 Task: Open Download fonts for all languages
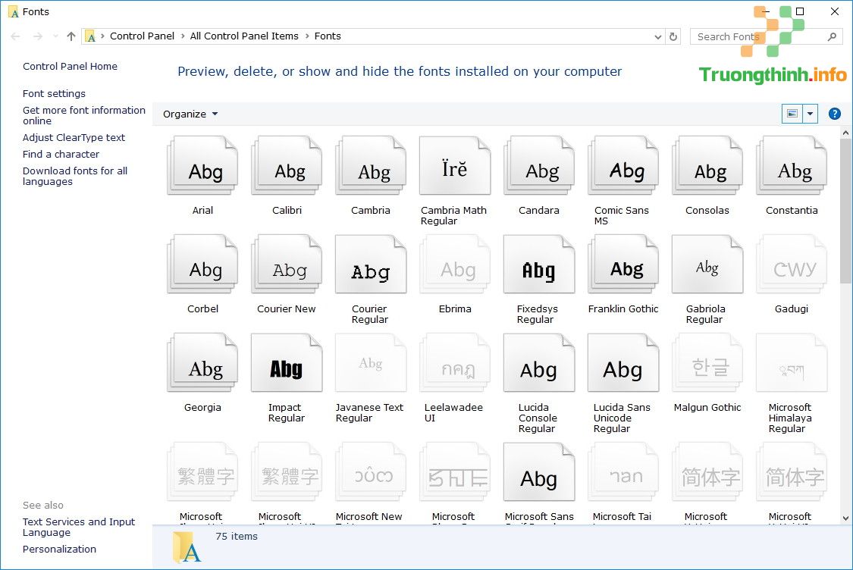pos(75,176)
